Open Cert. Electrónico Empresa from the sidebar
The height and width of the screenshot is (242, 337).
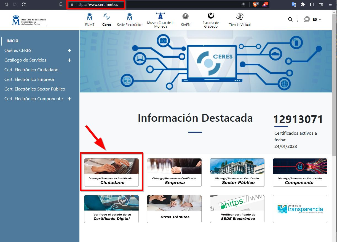29,79
